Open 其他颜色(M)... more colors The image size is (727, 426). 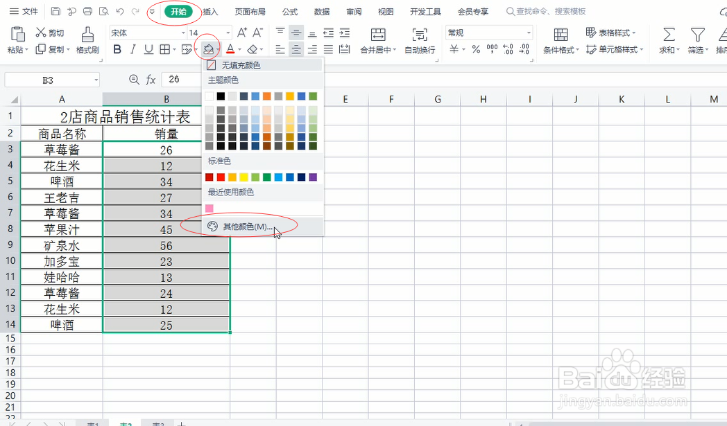tap(262, 227)
